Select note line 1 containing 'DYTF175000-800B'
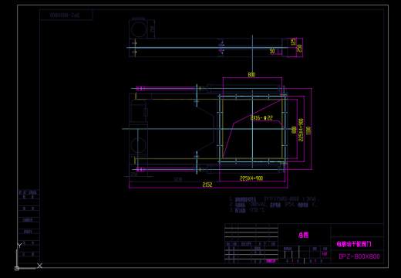The height and width of the screenshot is (278, 401). 274,199
